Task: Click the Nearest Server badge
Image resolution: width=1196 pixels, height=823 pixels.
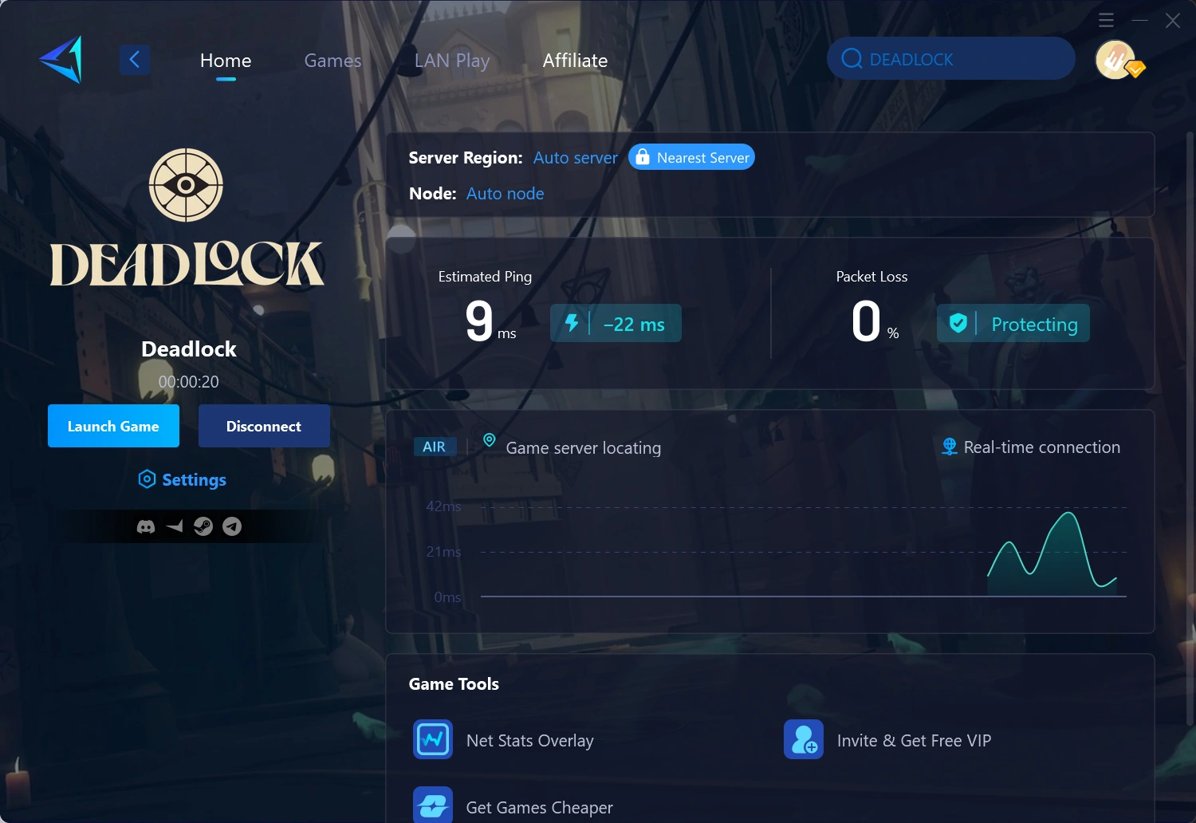Action: tap(691, 157)
